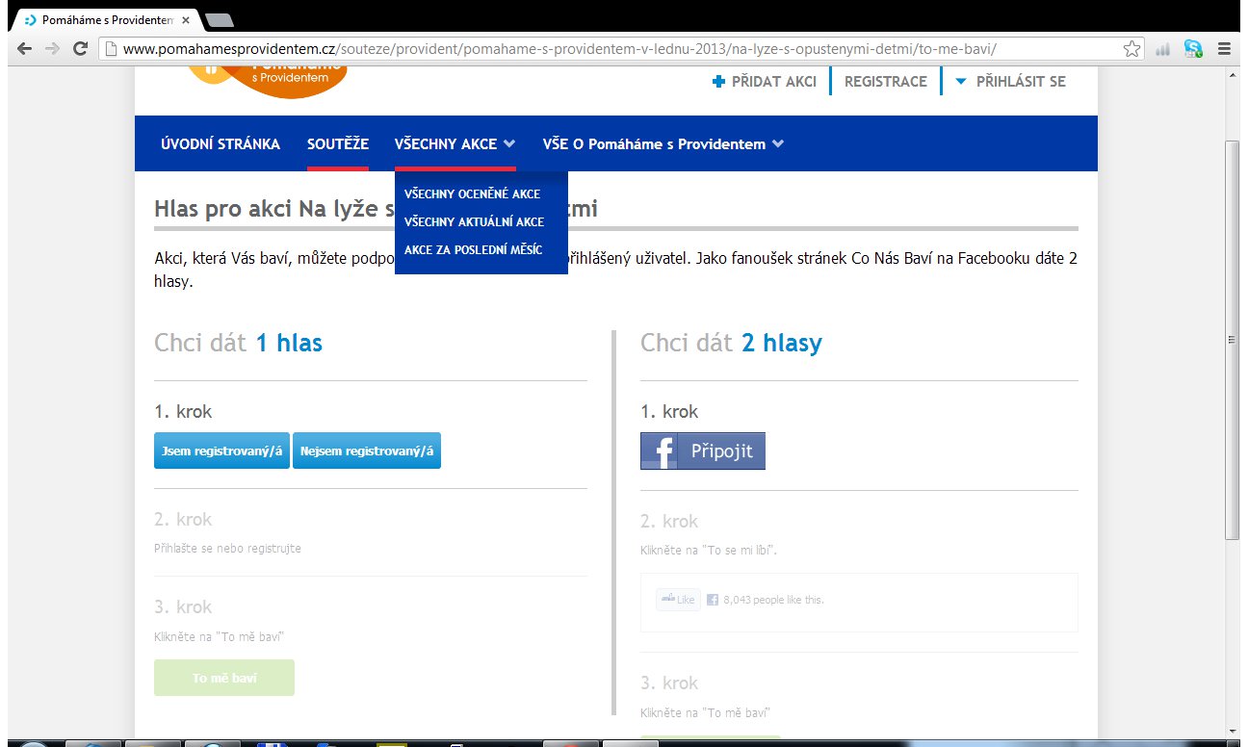Click the Facebook Like thumbs-up button

678,600
